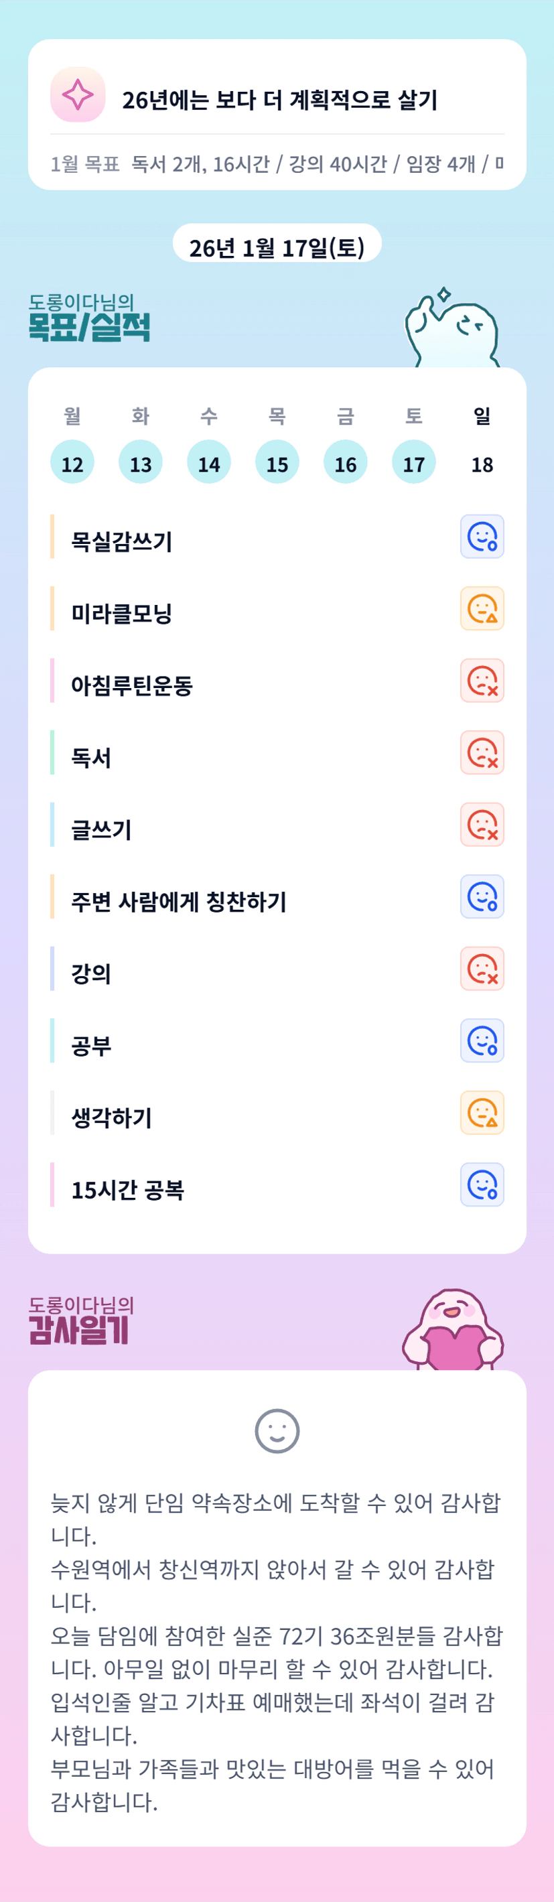Select Sunday 18 in the week row
The width and height of the screenshot is (554, 1902).
pos(482,463)
